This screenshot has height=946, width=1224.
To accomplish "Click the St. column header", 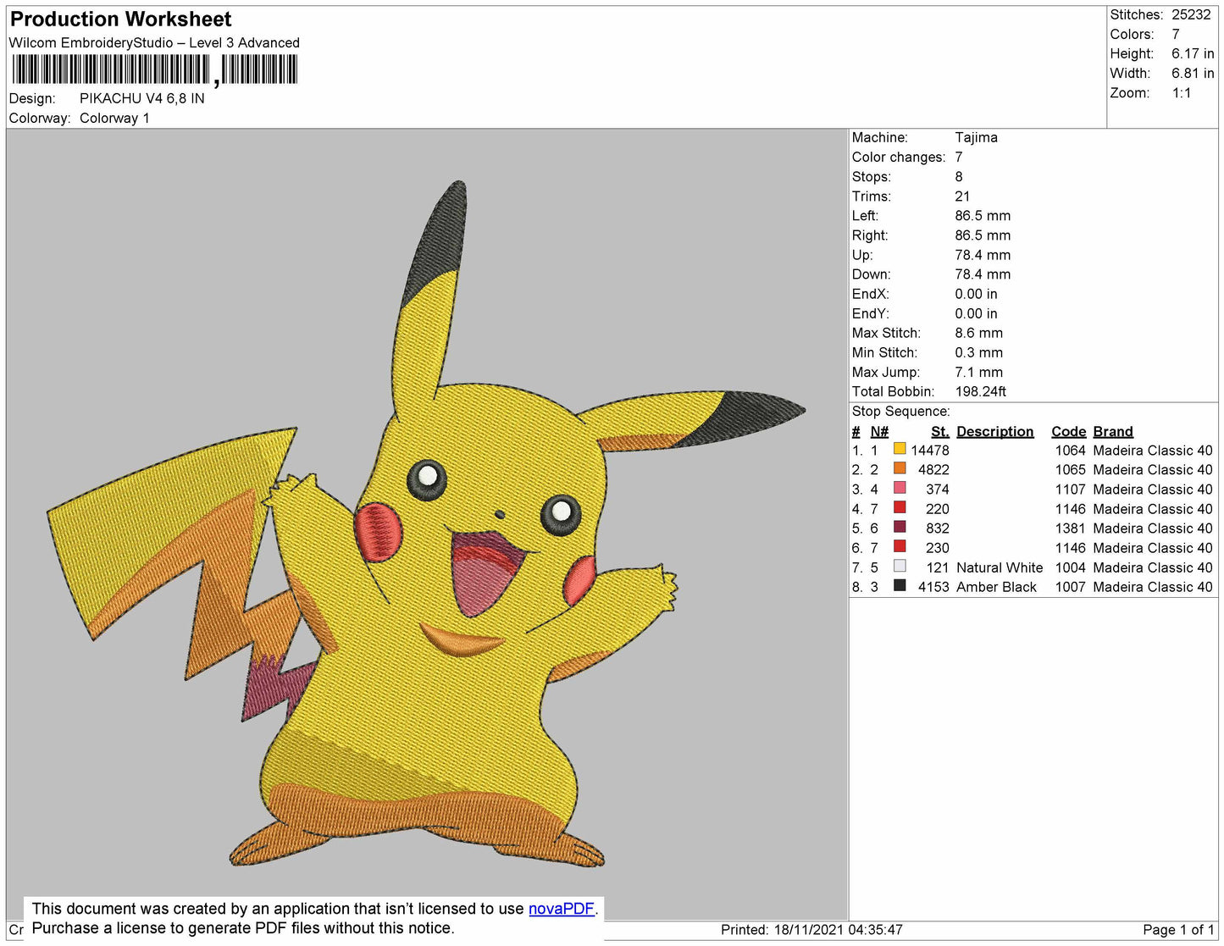I will coord(939,431).
